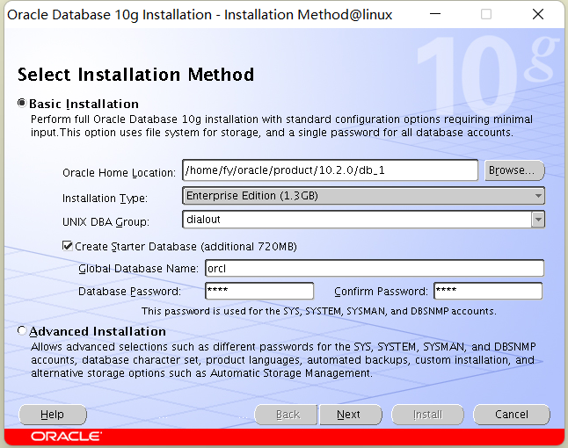This screenshot has width=568, height=448.
Task: Open the Help button
Action: click(53, 415)
